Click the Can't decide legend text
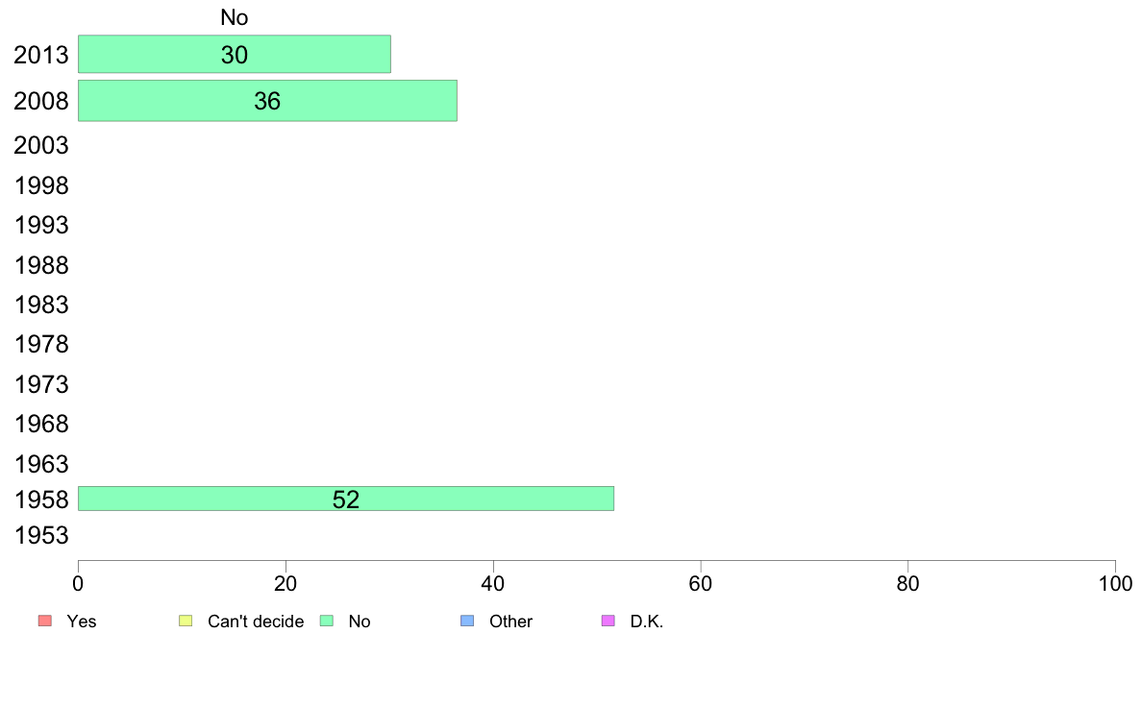The height and width of the screenshot is (707, 1142). [256, 622]
